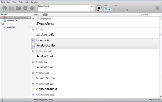Show only Selected fonts

click(36, 15)
